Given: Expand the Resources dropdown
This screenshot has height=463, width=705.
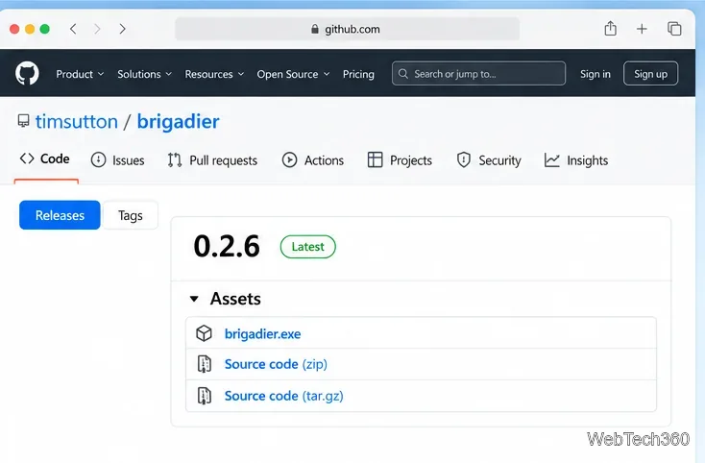Looking at the screenshot, I should [214, 74].
